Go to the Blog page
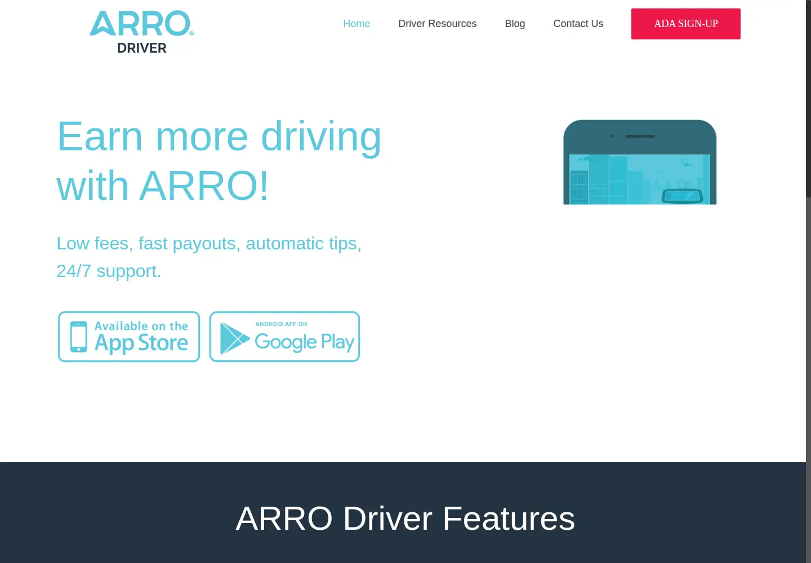 click(x=515, y=24)
